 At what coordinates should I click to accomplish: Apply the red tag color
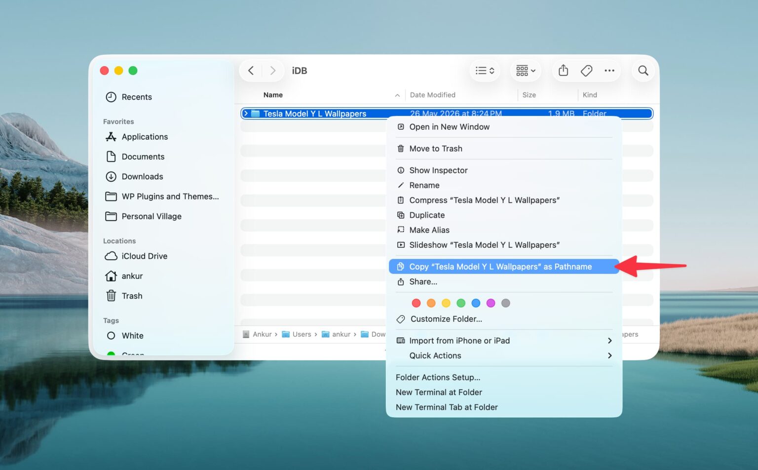point(416,303)
